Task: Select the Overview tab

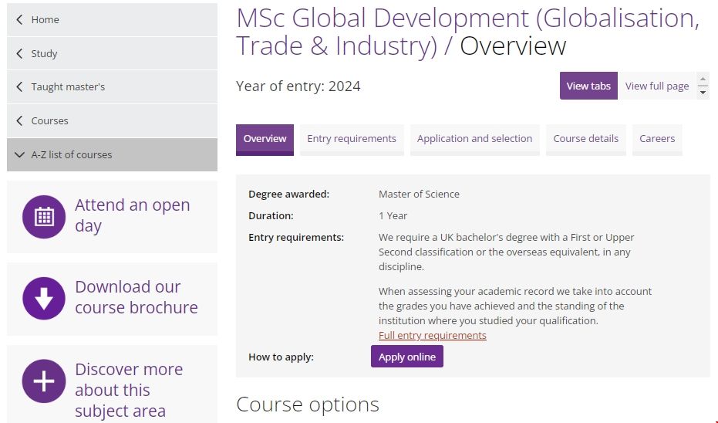Action: tap(265, 139)
